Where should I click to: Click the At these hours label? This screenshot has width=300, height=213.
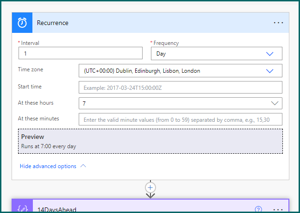(x=36, y=103)
